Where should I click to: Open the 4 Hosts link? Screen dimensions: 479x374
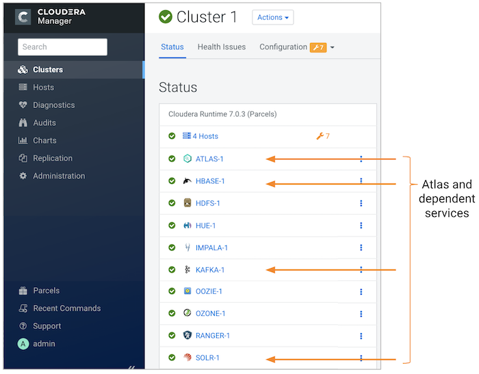tap(205, 136)
